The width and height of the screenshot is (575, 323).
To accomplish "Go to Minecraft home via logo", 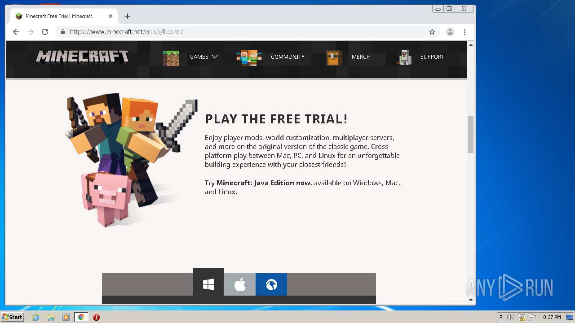I will (83, 57).
